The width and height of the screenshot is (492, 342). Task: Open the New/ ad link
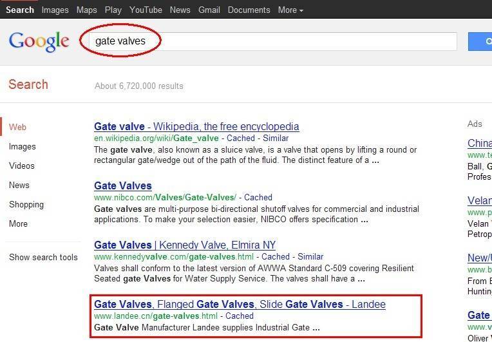point(480,258)
